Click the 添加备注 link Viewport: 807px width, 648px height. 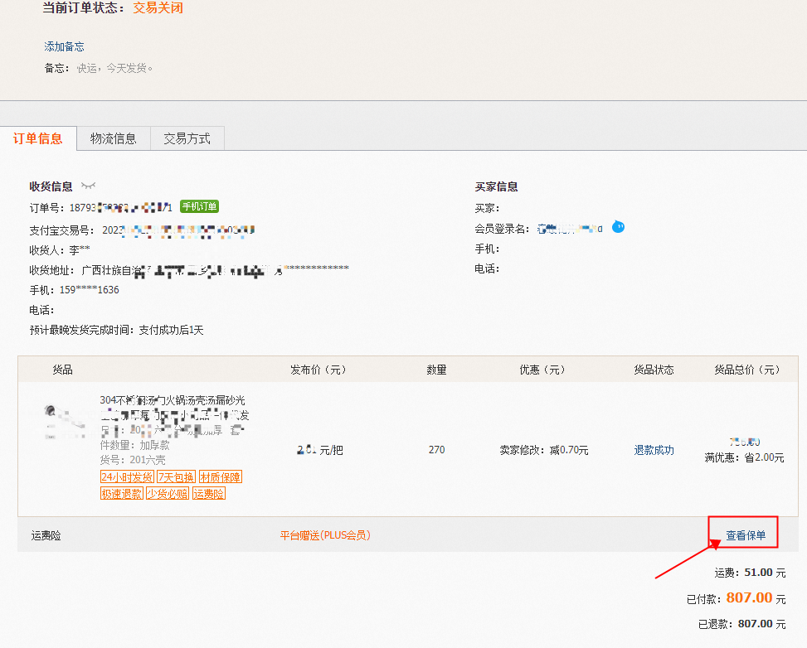click(64, 46)
